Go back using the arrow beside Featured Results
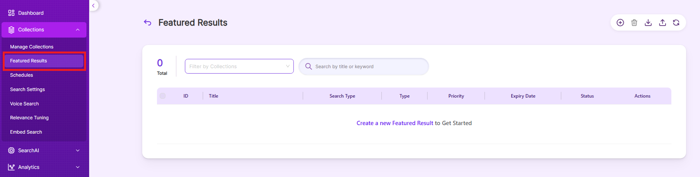 click(x=147, y=22)
